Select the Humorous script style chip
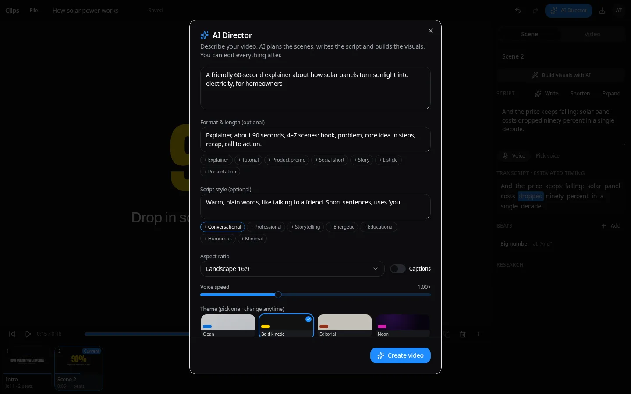This screenshot has width=631, height=394. tap(218, 239)
